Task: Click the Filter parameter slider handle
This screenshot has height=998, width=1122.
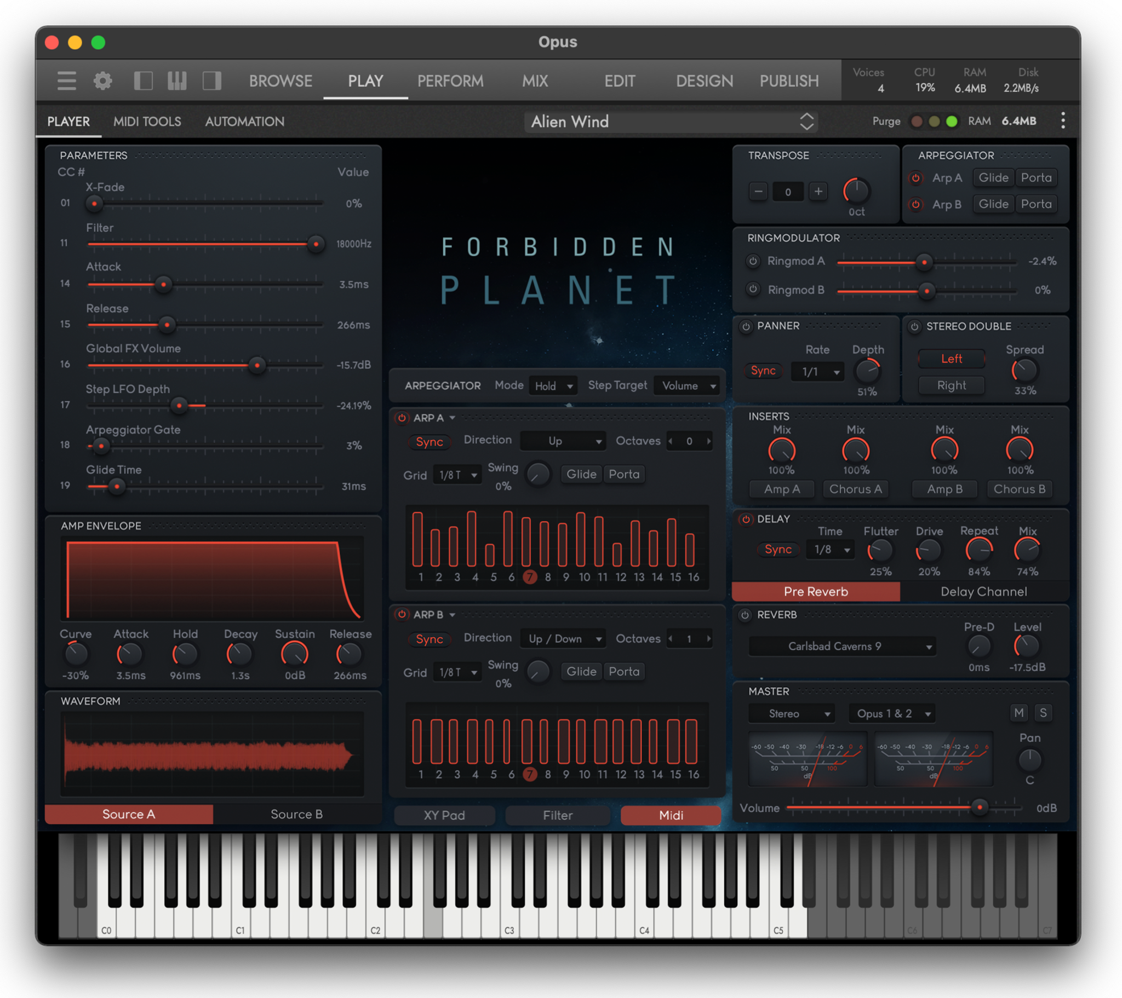Action: click(316, 244)
